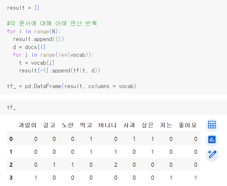The height and width of the screenshot is (186, 227).
Task: Click row 0 사과 cell value
Action: (134, 139)
